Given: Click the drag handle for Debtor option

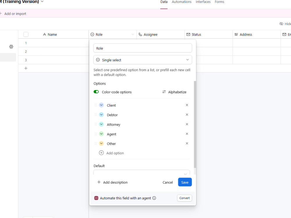Looking at the screenshot, I should pyautogui.click(x=96, y=115).
